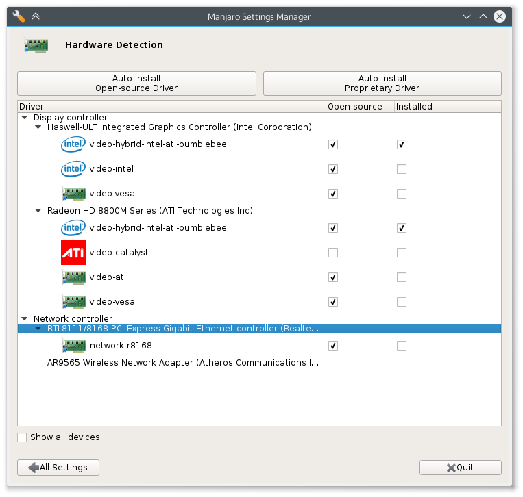
Task: Click the Hardware Detection card icon
Action: coord(36,45)
